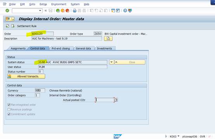Toggle the Revenue postings checkbox

click(9, 109)
